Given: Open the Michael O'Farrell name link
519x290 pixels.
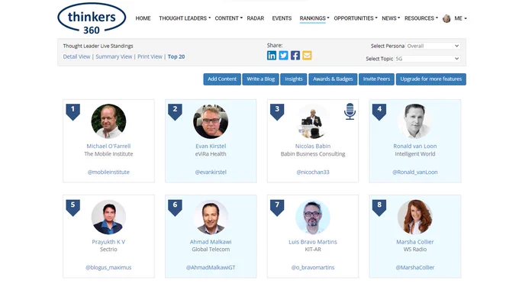Looking at the screenshot, I should [108, 146].
